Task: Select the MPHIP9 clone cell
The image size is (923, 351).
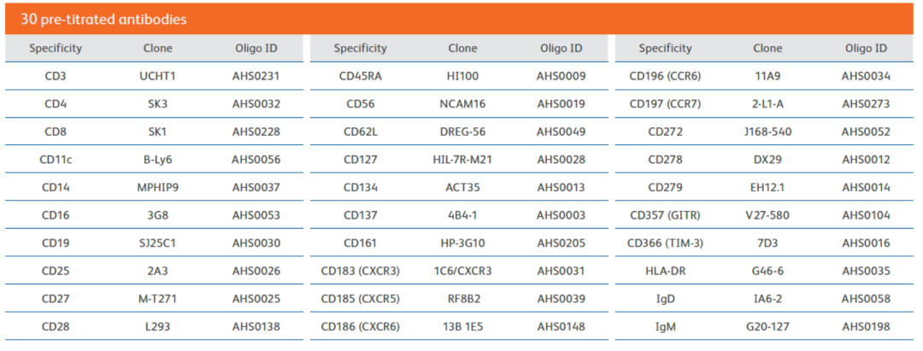Action: click(158, 188)
